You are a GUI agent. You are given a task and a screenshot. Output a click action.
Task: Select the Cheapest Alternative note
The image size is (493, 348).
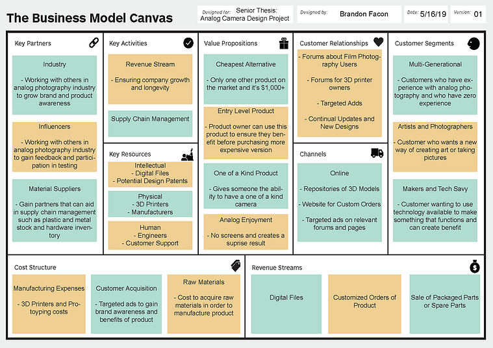click(x=246, y=79)
